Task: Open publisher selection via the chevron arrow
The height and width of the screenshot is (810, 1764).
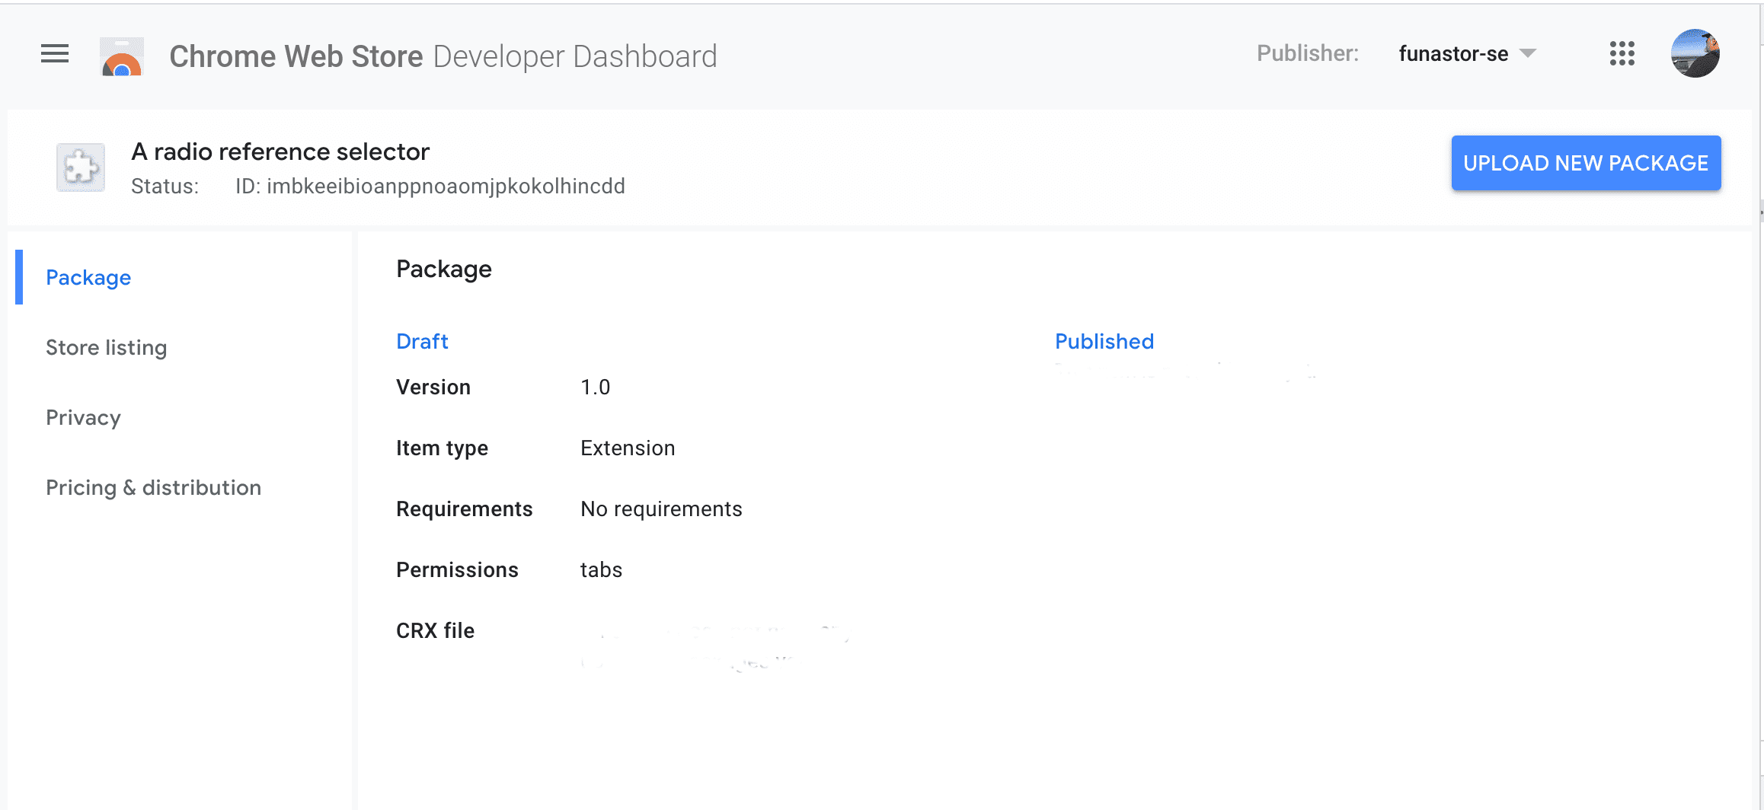Action: coord(1527,53)
